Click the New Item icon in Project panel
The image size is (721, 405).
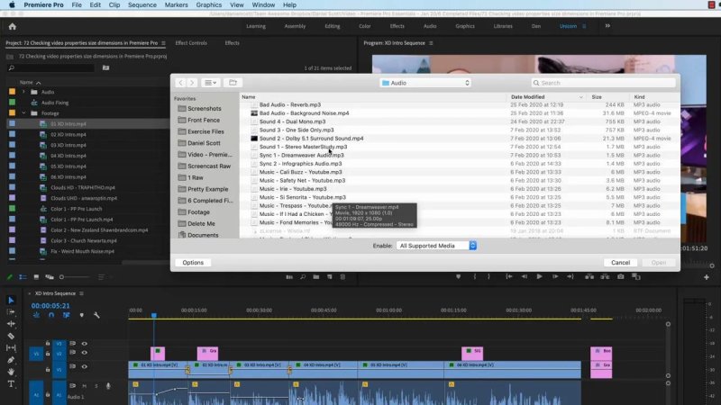(330, 277)
